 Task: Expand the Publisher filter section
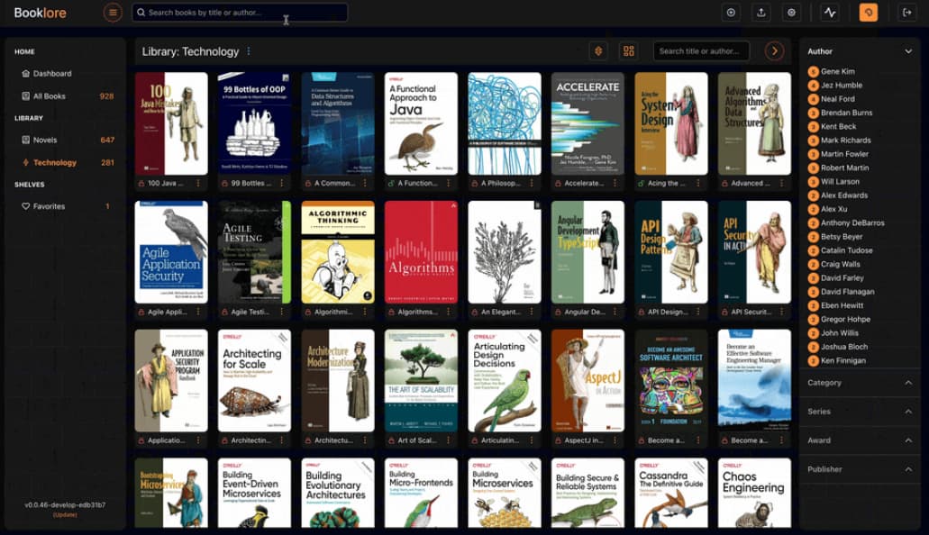[907, 469]
